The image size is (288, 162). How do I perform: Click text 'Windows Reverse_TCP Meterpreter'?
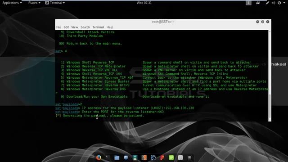tap(96, 66)
